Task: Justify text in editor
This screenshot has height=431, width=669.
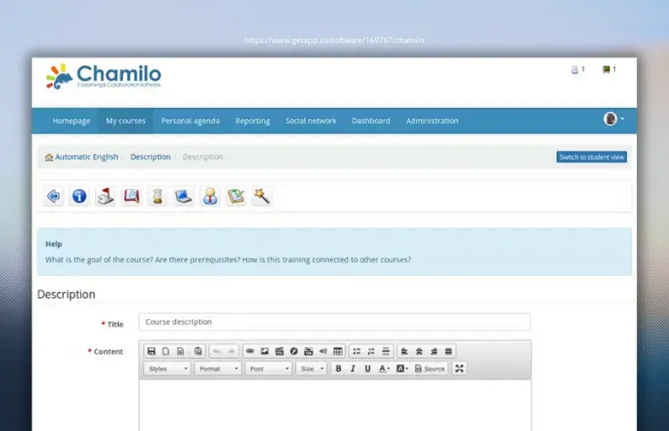Action: (x=448, y=351)
